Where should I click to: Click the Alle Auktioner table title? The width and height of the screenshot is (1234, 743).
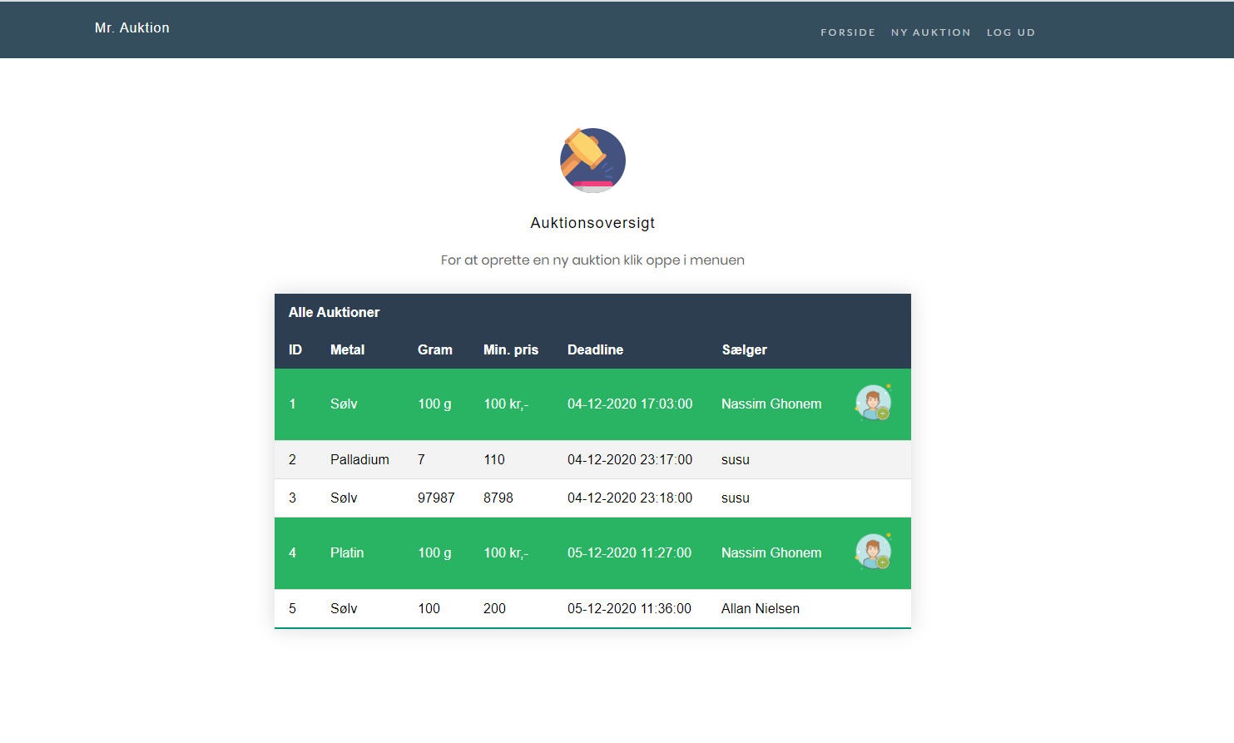[334, 312]
